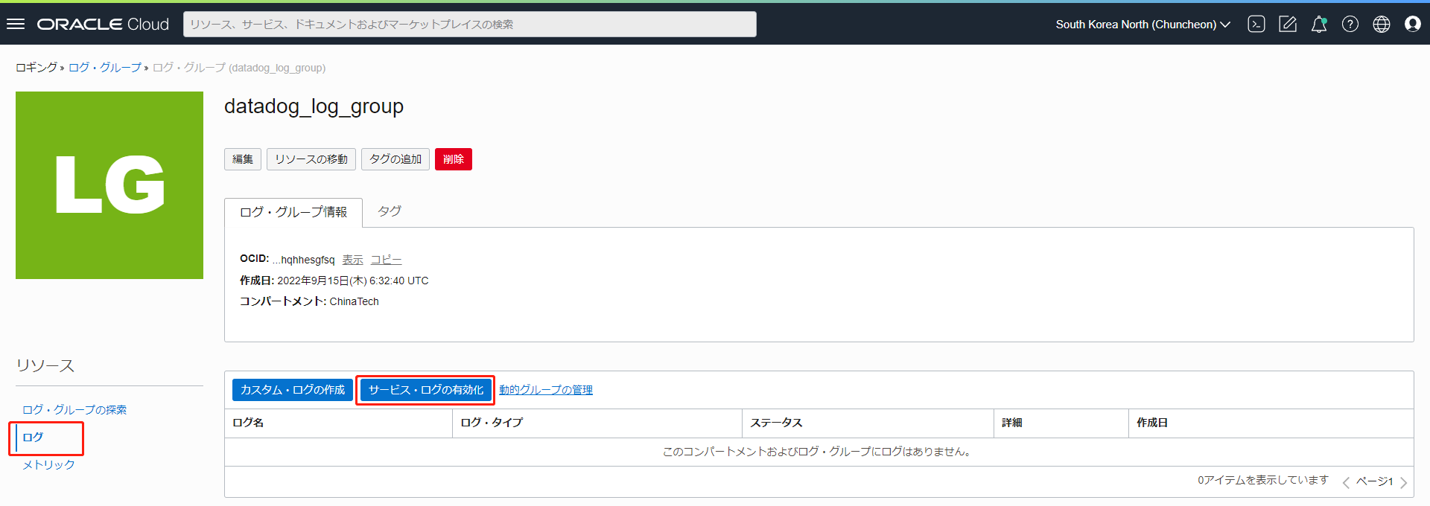The image size is (1430, 506).
Task: Click in the resource search field
Action: click(469, 24)
